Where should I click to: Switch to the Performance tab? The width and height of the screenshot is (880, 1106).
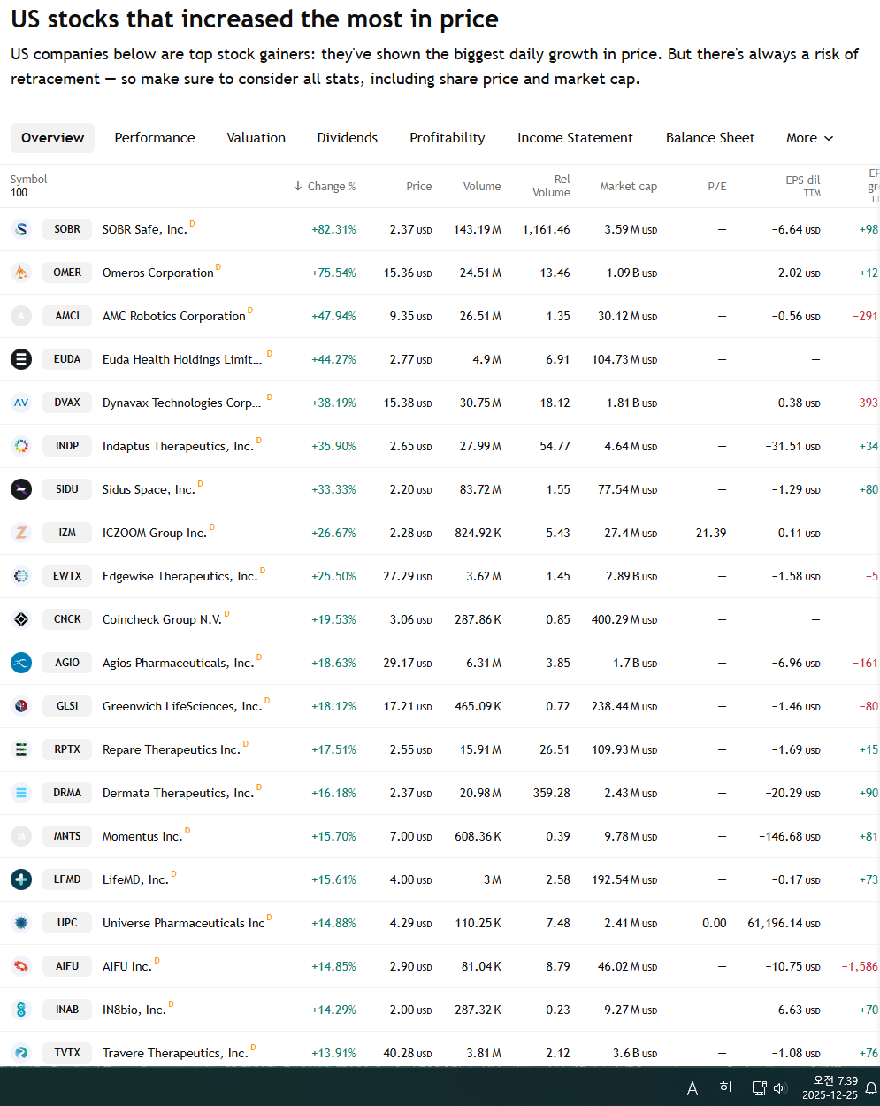[155, 138]
